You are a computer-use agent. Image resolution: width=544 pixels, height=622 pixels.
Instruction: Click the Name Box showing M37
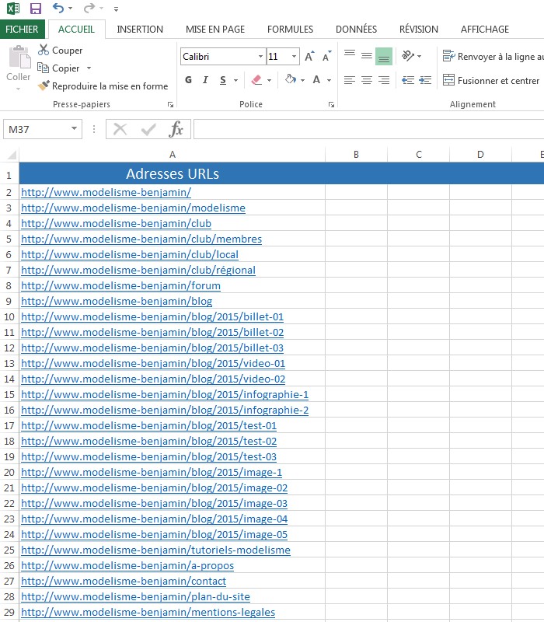(x=36, y=129)
